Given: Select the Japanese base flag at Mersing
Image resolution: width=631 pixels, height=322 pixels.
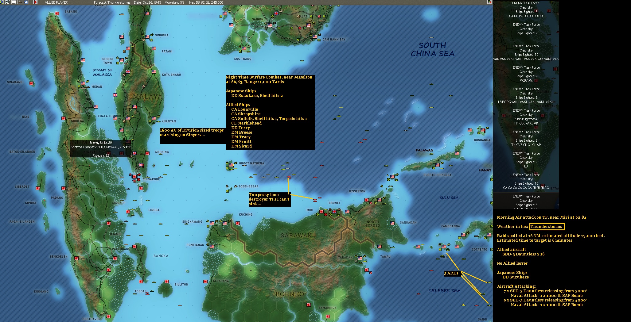Looking at the screenshot, I should click(x=147, y=153).
